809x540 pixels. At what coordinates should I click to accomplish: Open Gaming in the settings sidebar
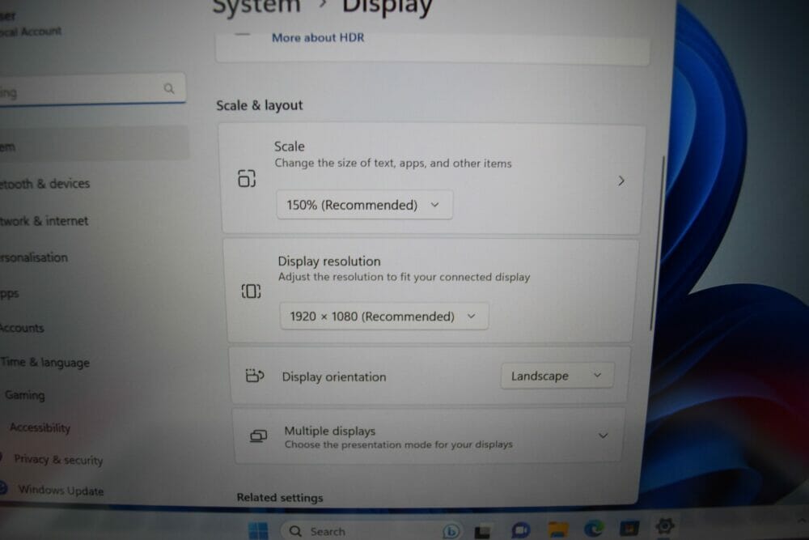pyautogui.click(x=25, y=395)
